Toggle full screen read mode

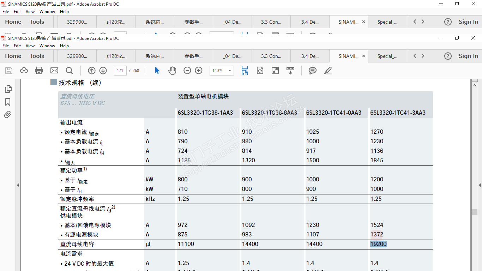coord(275,71)
